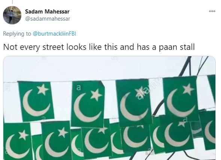The height and width of the screenshot is (160, 221).
Task: Click the 'a' watermark on second flag
Action: click(x=79, y=88)
